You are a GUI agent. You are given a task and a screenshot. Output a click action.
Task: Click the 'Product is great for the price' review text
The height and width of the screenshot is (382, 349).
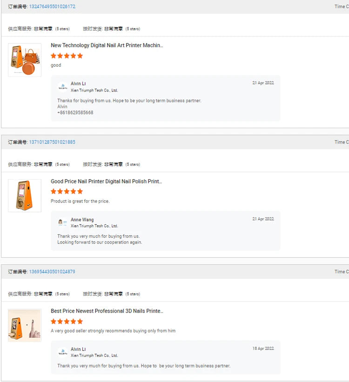[80, 201]
